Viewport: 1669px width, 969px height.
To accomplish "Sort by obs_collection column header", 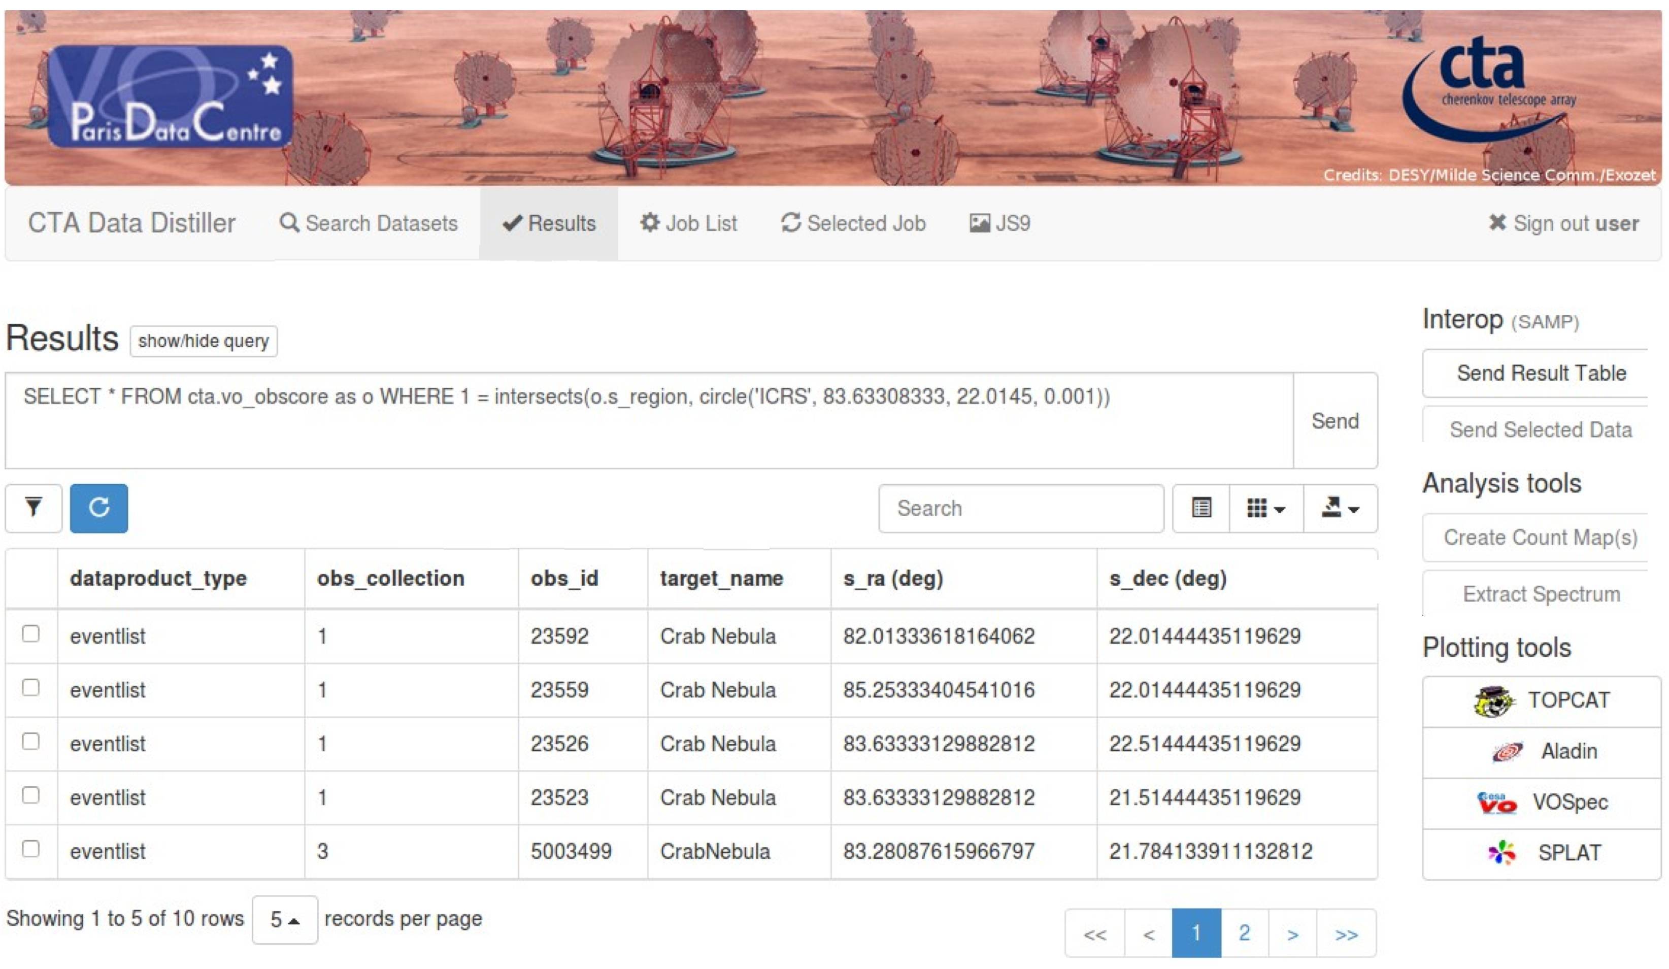I will [411, 578].
